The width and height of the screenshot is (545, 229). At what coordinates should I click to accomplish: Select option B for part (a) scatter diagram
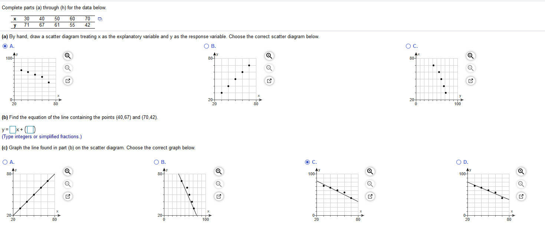[207, 46]
